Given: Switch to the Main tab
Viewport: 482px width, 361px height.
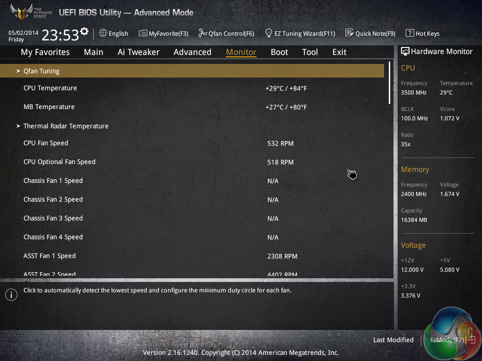Looking at the screenshot, I should point(94,52).
